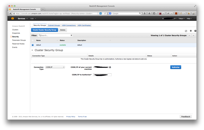Open a new browser tab with plus
The image size is (204, 130).
coord(43,9)
